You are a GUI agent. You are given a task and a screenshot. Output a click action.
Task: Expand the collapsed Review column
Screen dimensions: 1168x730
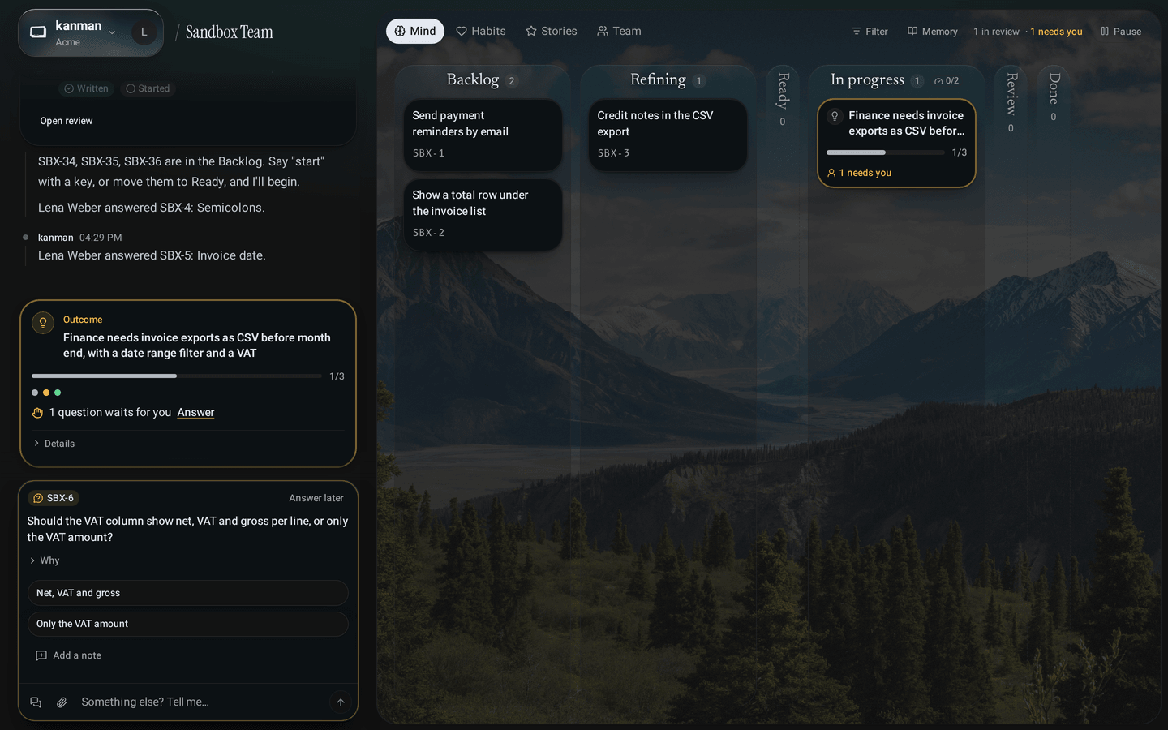(1011, 101)
